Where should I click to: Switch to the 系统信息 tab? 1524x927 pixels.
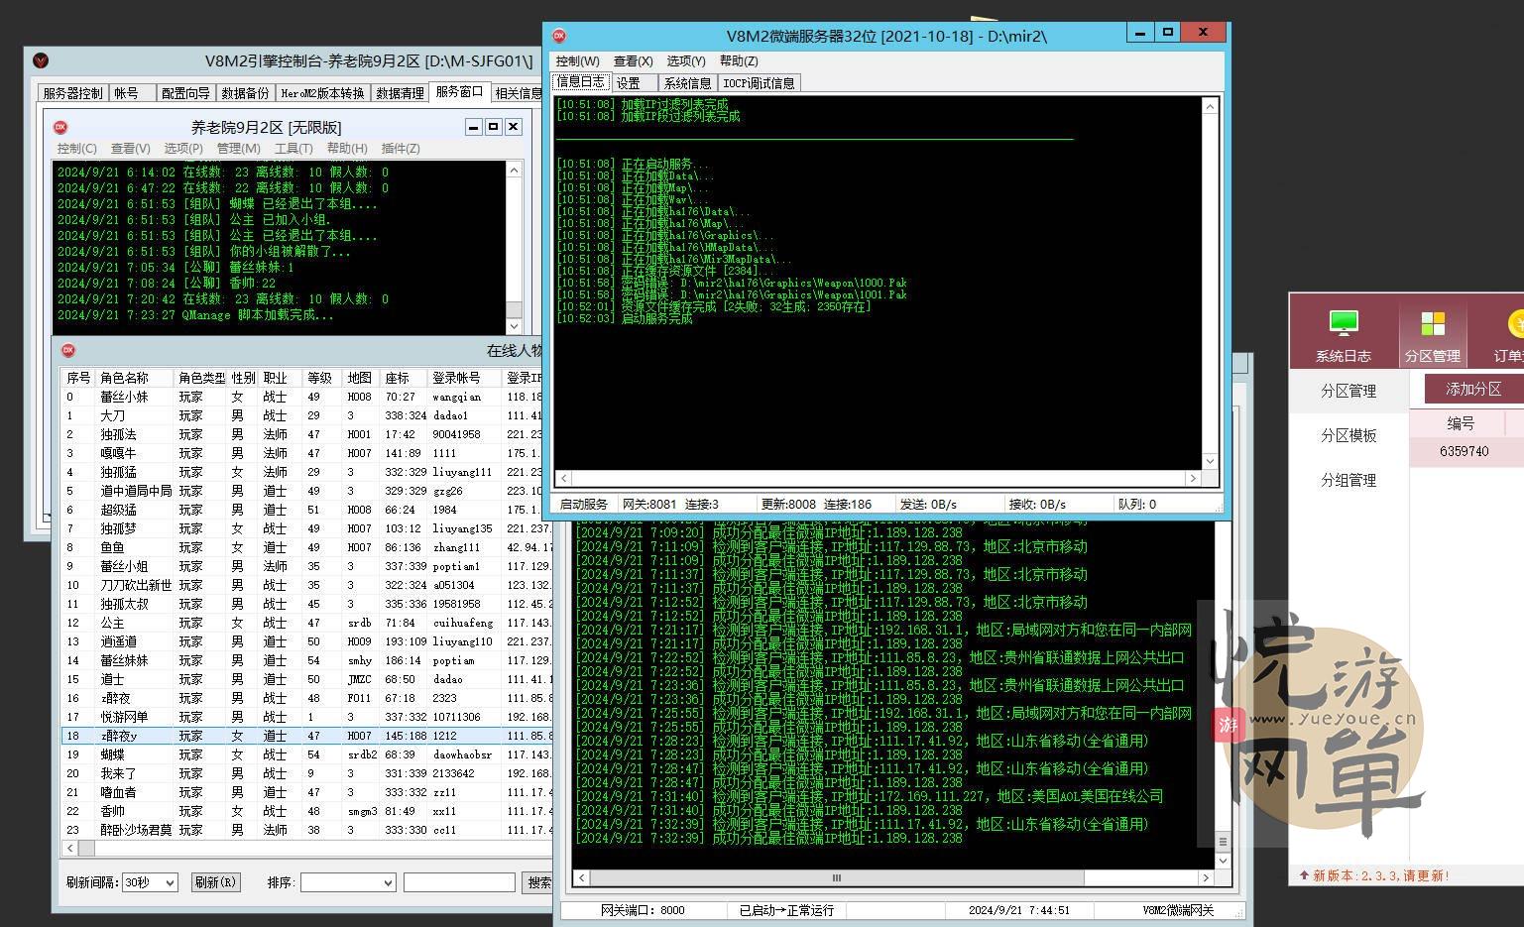[x=687, y=83]
